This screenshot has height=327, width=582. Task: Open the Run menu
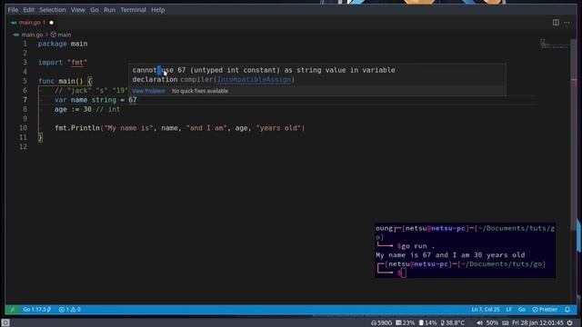(x=109, y=10)
